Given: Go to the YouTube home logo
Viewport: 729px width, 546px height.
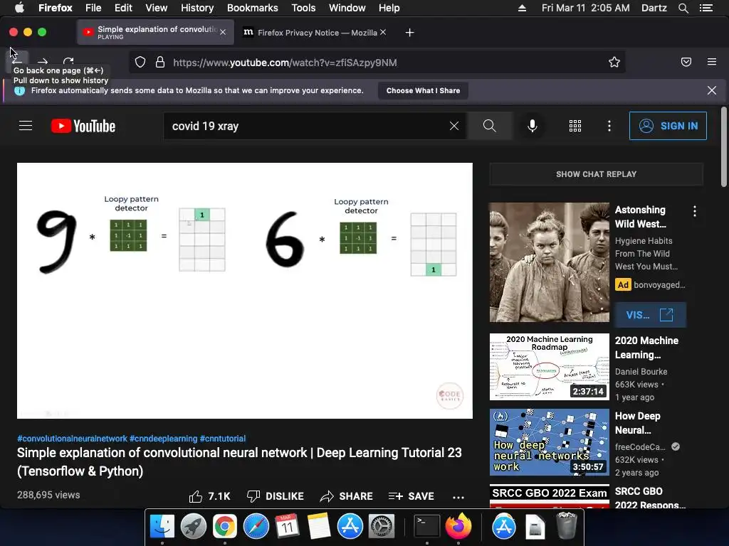Looking at the screenshot, I should point(83,126).
